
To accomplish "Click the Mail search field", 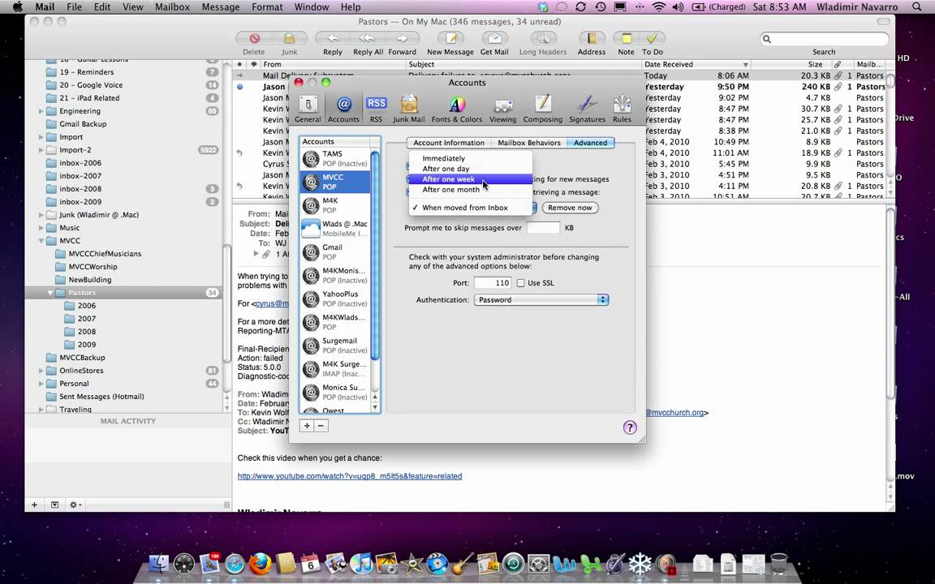I will (824, 39).
